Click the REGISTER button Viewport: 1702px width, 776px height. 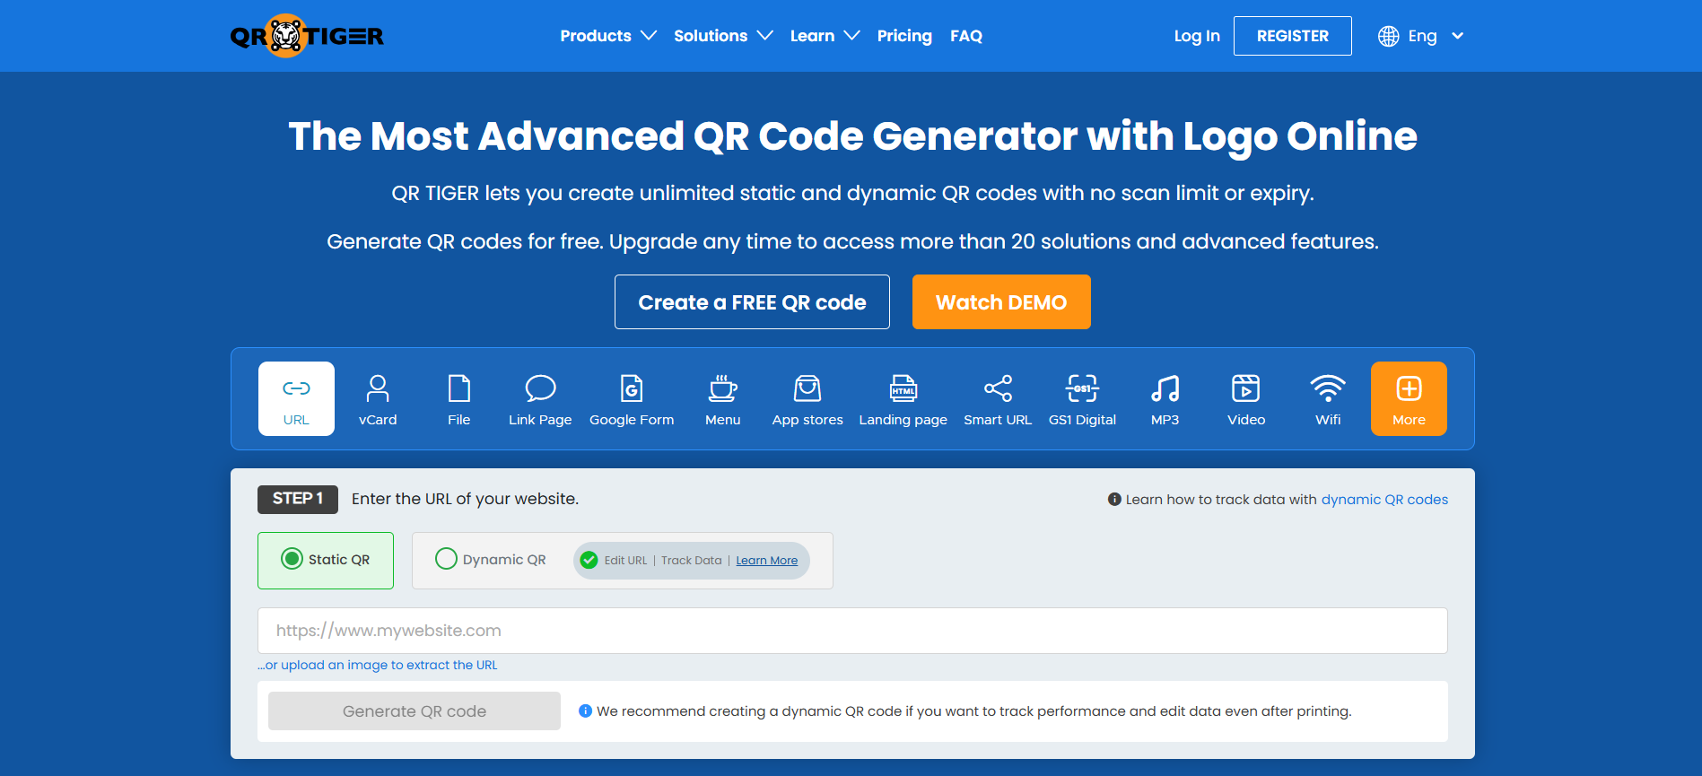coord(1292,36)
